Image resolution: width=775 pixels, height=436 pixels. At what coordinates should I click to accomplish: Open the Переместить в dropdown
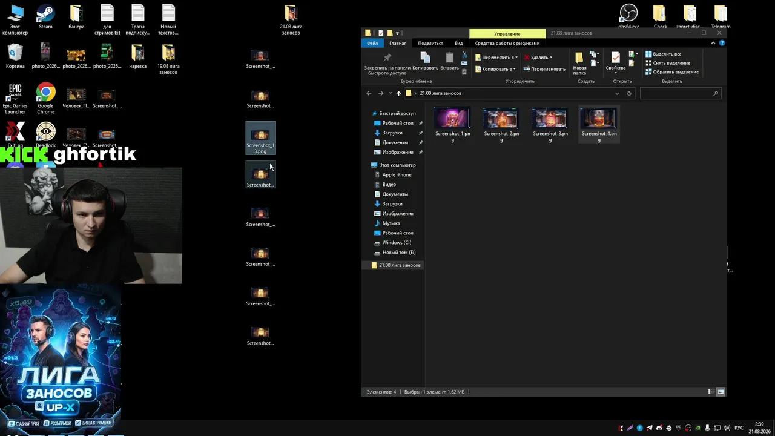pyautogui.click(x=496, y=58)
